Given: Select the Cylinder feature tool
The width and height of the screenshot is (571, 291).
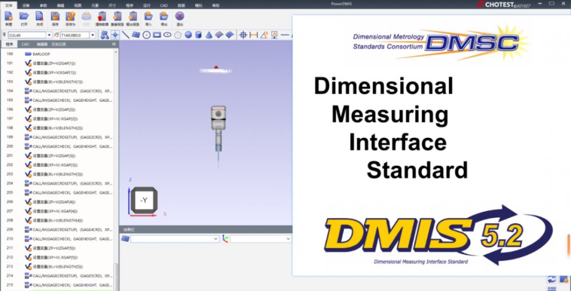Looking at the screenshot, I should (x=199, y=35).
